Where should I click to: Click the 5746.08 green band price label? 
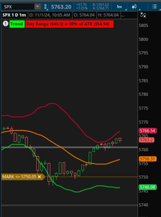pos(148,187)
